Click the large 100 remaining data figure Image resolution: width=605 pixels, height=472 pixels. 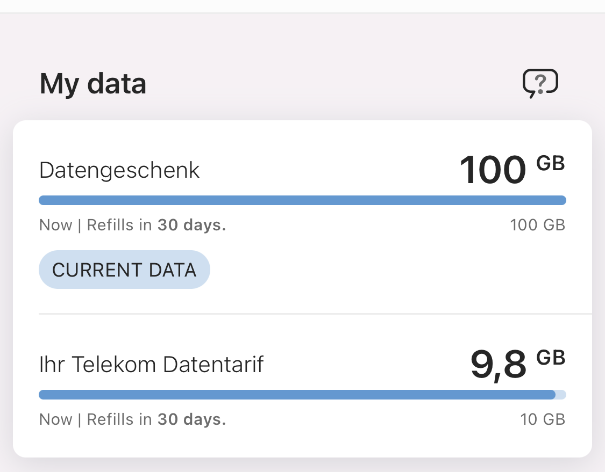[493, 170]
